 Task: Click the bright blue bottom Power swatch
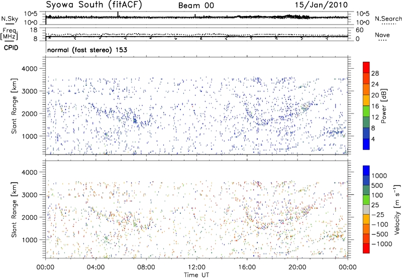click(x=366, y=144)
